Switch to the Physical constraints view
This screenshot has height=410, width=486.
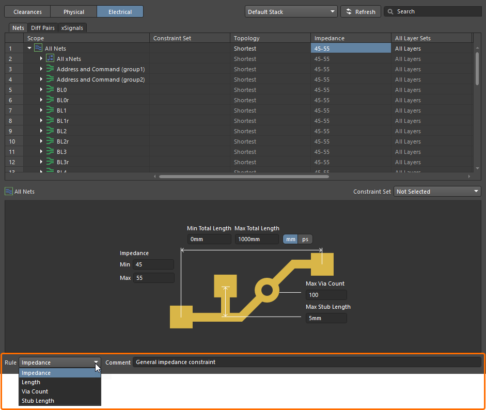tap(73, 11)
